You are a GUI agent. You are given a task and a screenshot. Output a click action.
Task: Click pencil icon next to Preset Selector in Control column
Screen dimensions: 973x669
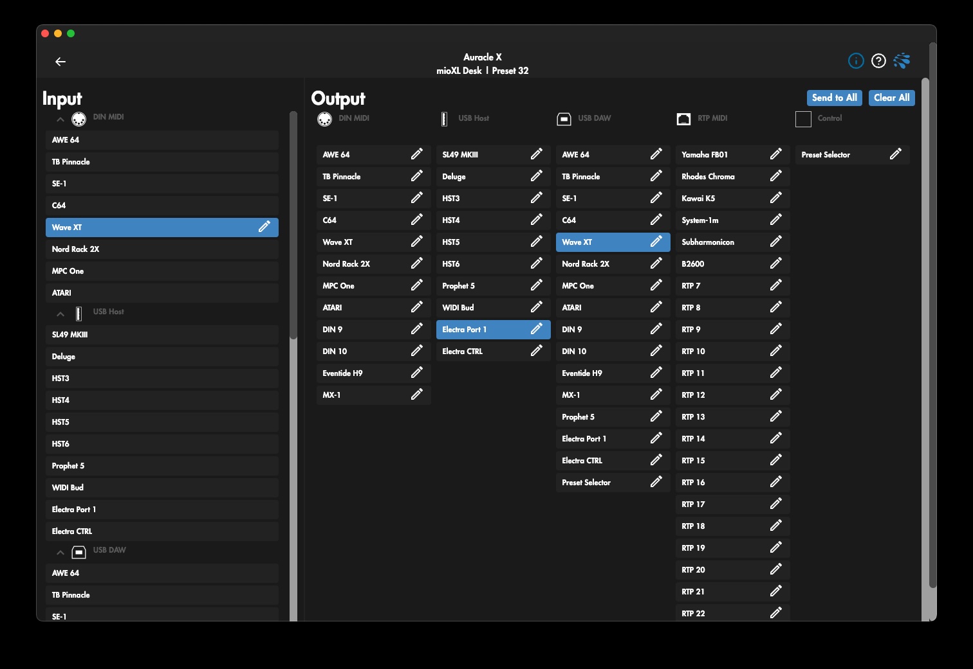tap(895, 154)
